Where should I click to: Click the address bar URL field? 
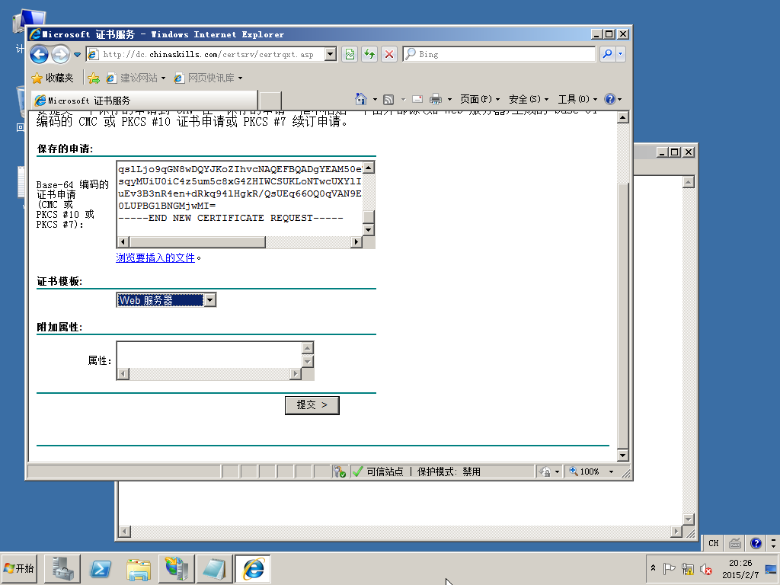206,54
